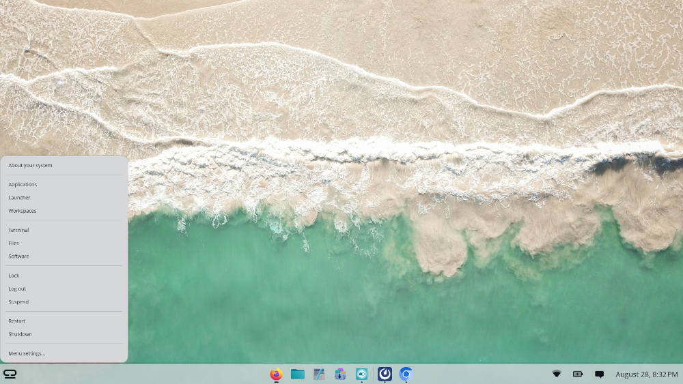
Task: Select Log out in the menu
Action: point(17,289)
